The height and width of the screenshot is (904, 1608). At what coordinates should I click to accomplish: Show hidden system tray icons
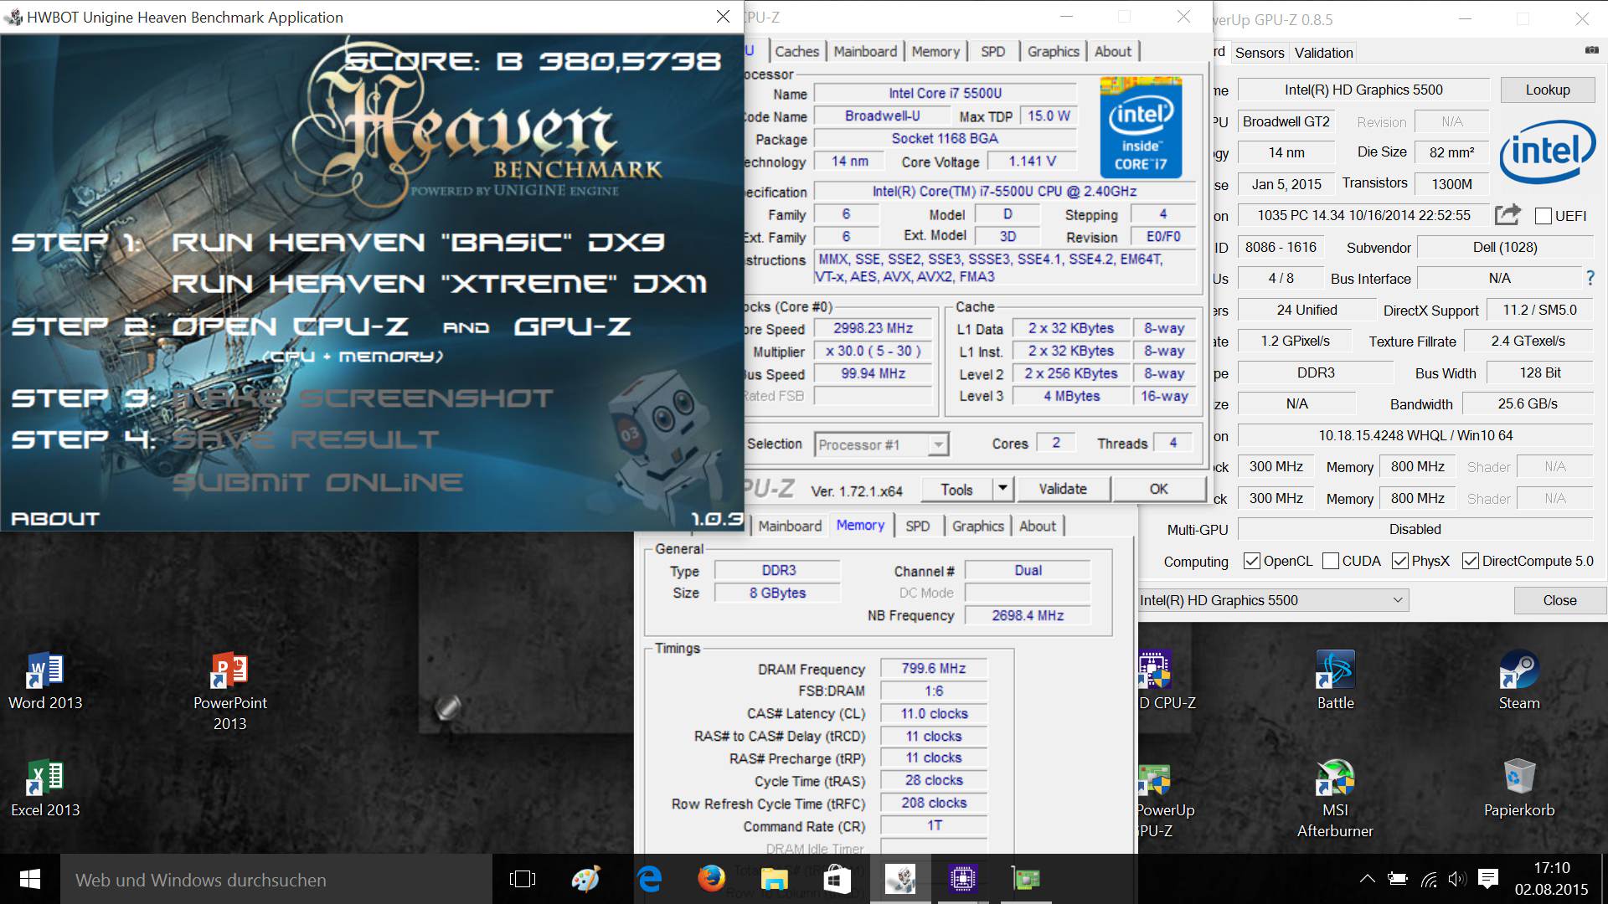click(x=1367, y=879)
